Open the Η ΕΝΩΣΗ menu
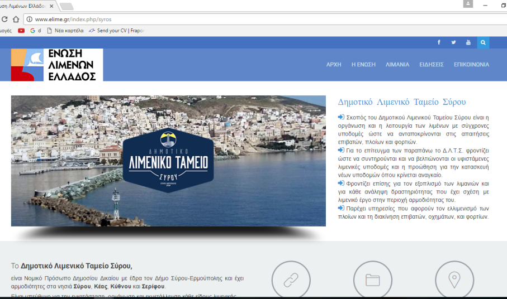Image resolution: width=507 pixels, height=299 pixels. tap(363, 65)
